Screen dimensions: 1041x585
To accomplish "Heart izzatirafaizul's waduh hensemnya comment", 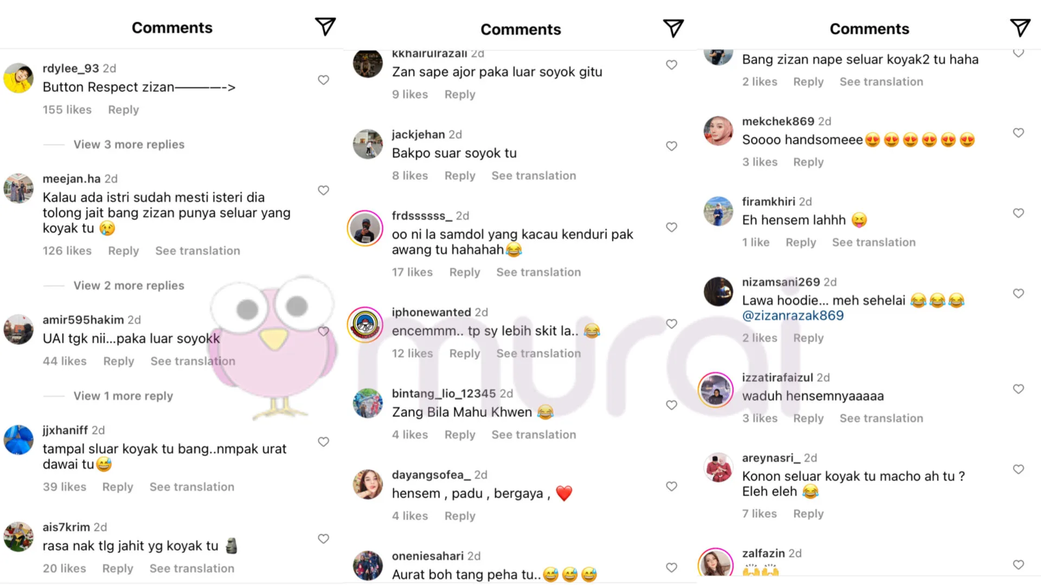I will pos(1019,389).
